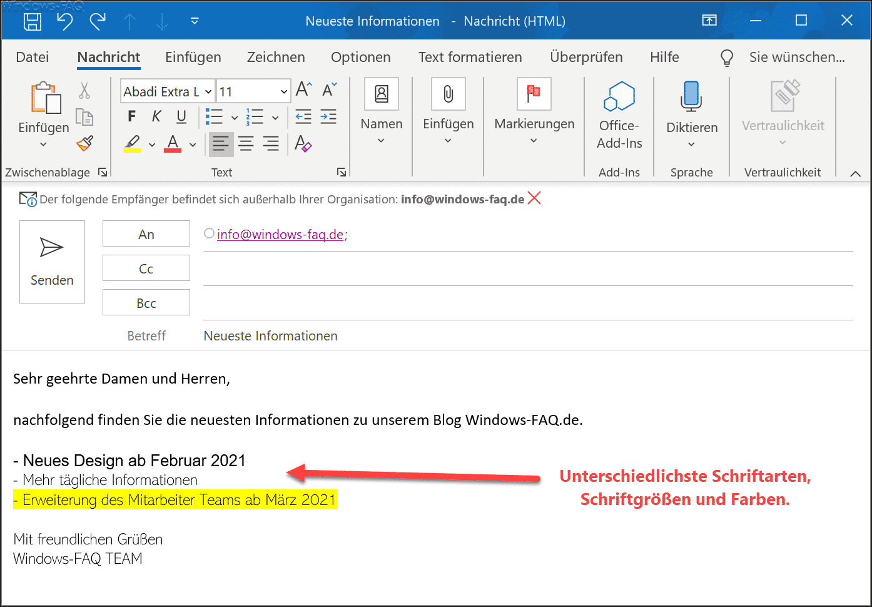Open the Datei tab
The image size is (872, 607).
33,57
